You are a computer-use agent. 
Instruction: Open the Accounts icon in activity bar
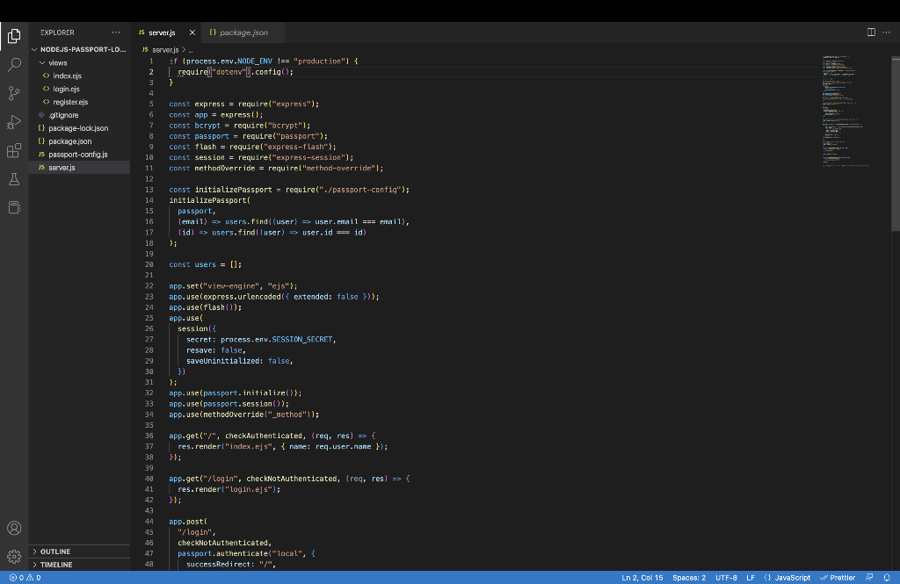[13, 528]
